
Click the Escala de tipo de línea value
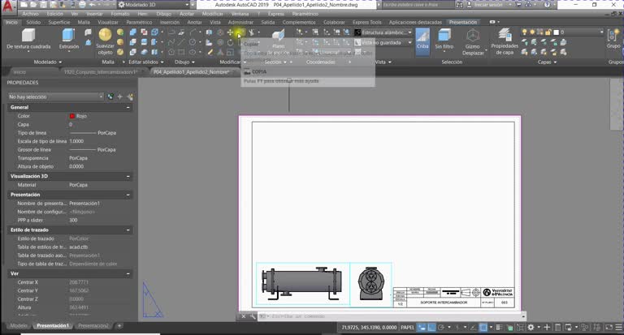coord(76,141)
